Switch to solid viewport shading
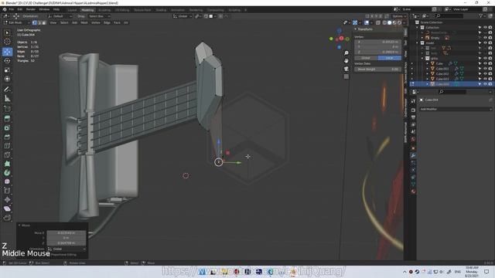The height and width of the screenshot is (278, 495). (389, 22)
